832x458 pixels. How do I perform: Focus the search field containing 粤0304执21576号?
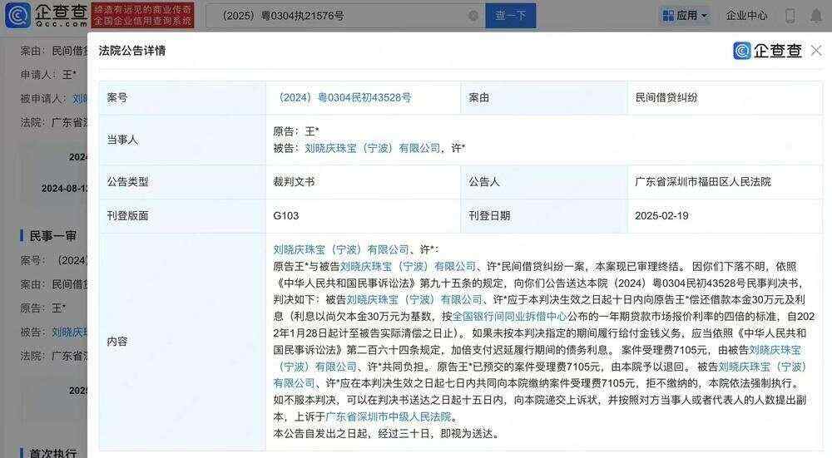pos(333,16)
